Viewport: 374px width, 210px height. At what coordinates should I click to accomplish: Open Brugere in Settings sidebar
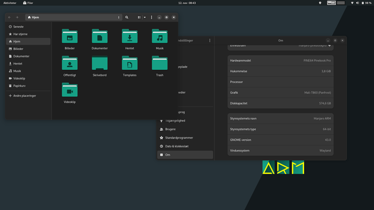tap(185, 129)
